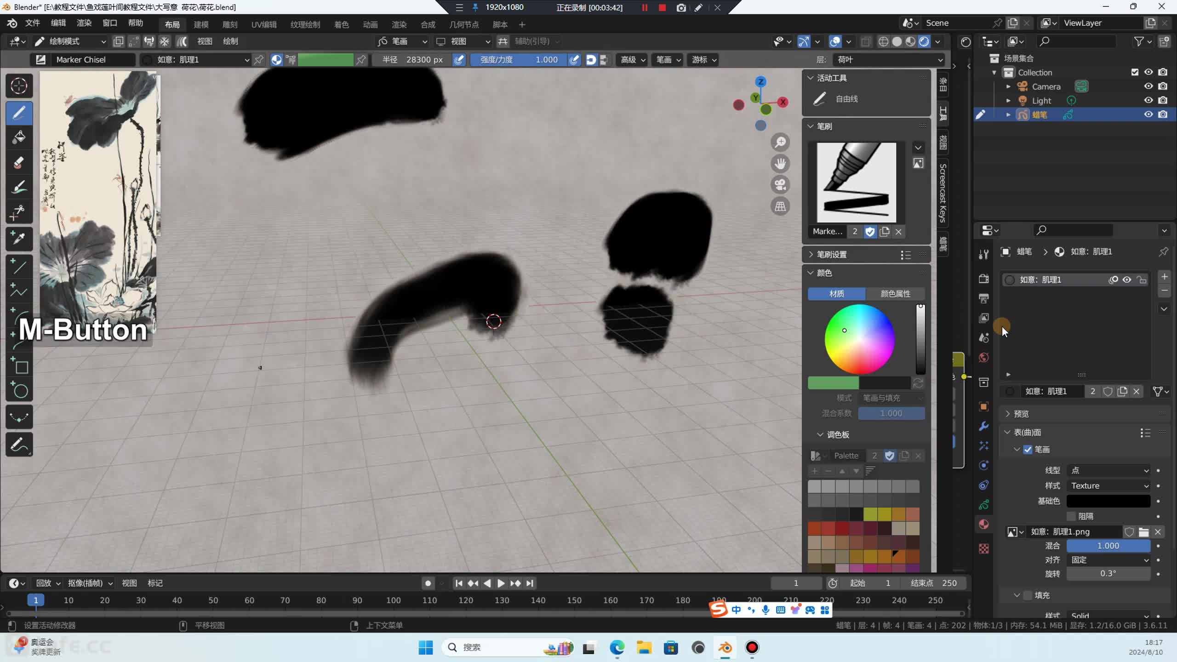Toggle visibility eye for Camera object
The image size is (1177, 662).
pyautogui.click(x=1148, y=86)
